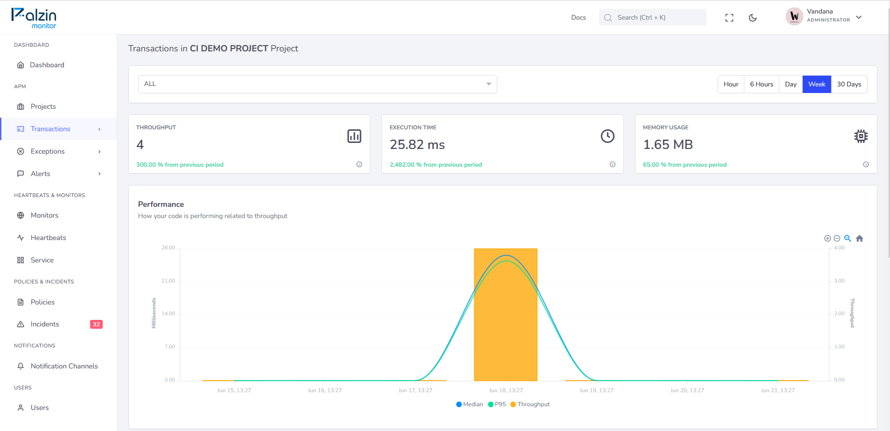Click Memory Usage card info icon
This screenshot has width=890, height=431.
click(x=866, y=164)
